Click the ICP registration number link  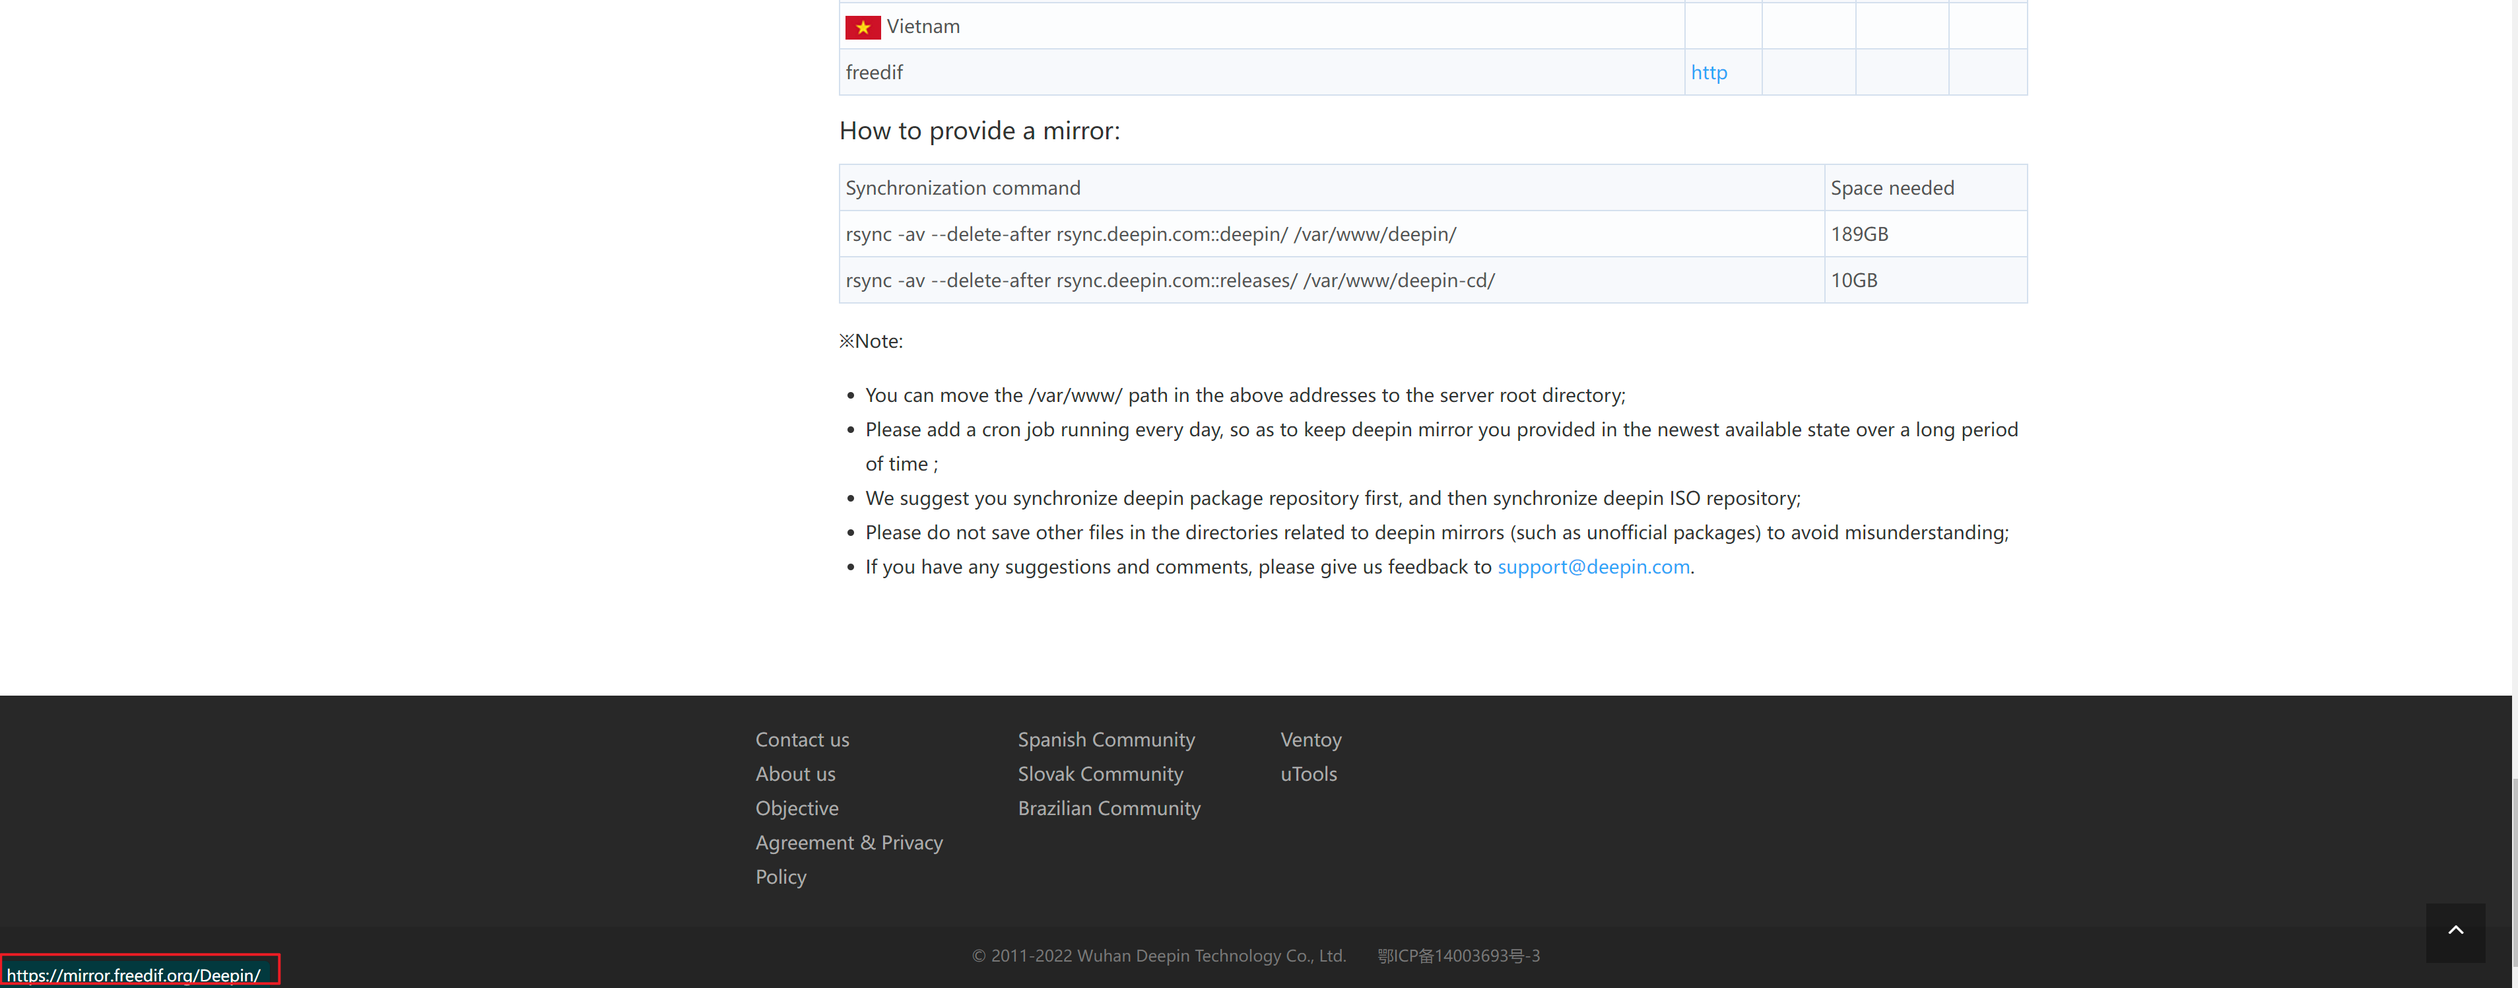(1457, 956)
